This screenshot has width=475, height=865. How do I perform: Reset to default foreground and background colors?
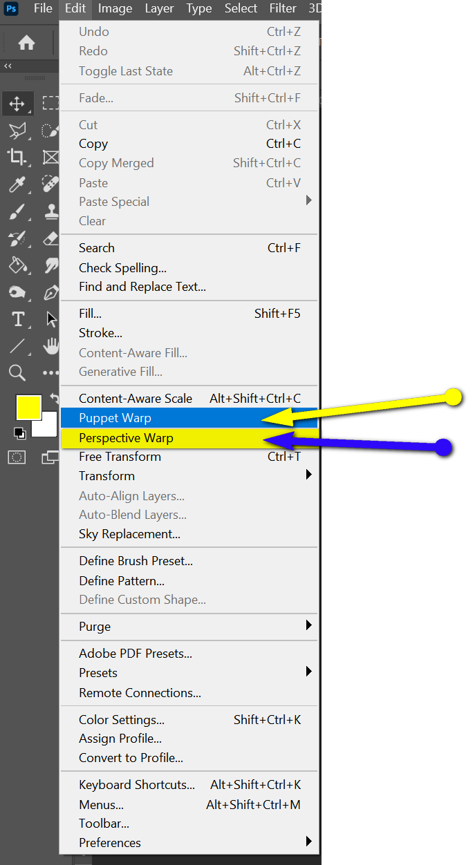pyautogui.click(x=20, y=433)
